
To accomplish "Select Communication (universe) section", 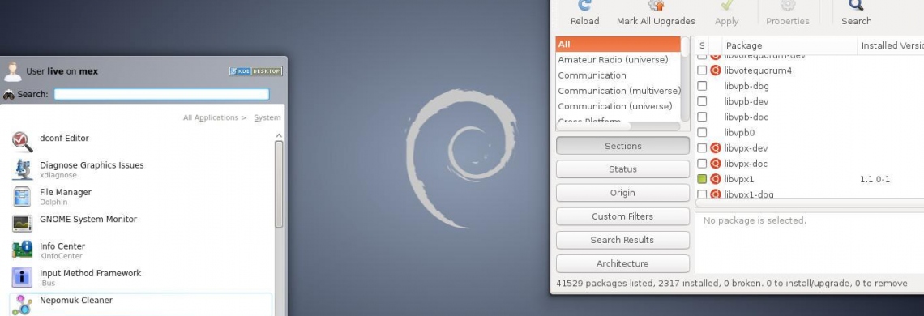I will 618,106.
